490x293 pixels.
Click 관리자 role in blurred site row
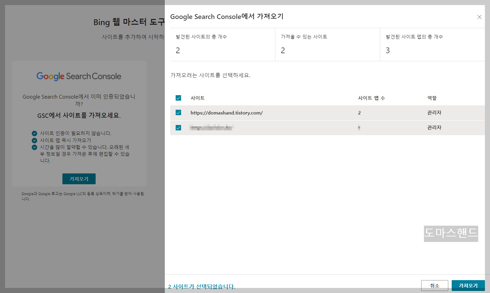434,128
